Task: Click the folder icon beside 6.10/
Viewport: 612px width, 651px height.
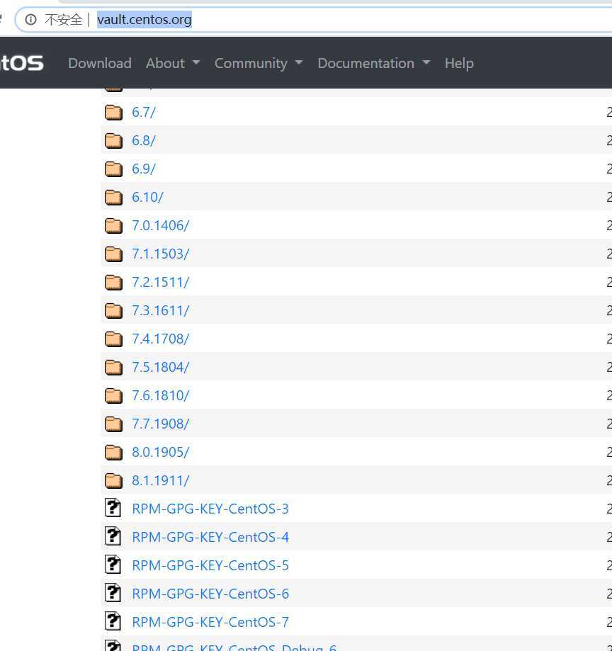Action: pyautogui.click(x=113, y=197)
